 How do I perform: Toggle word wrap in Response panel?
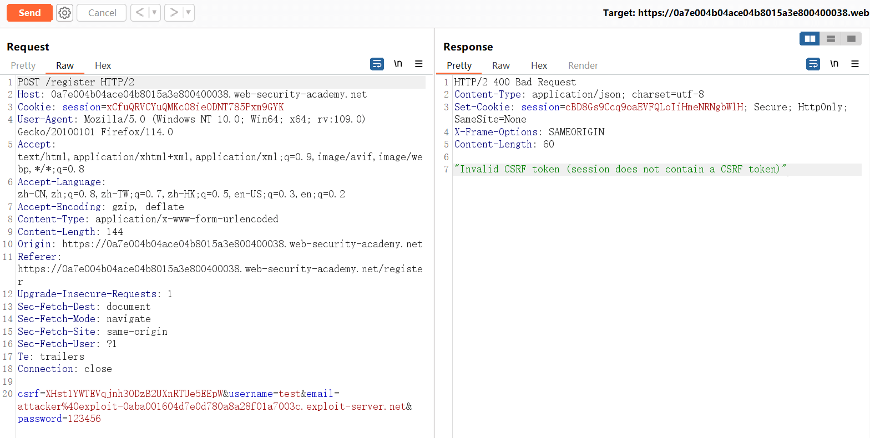(x=813, y=64)
